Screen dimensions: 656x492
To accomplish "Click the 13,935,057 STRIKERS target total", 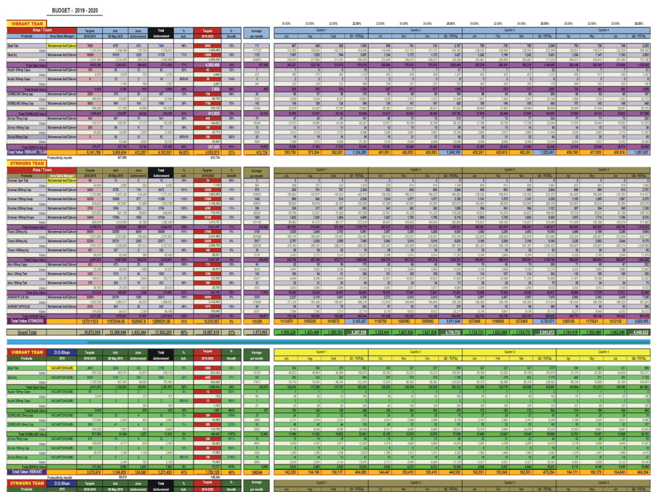I will pos(207,321).
